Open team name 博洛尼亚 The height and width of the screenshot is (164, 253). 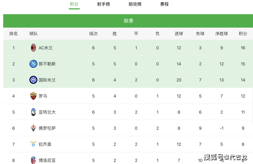47,160
